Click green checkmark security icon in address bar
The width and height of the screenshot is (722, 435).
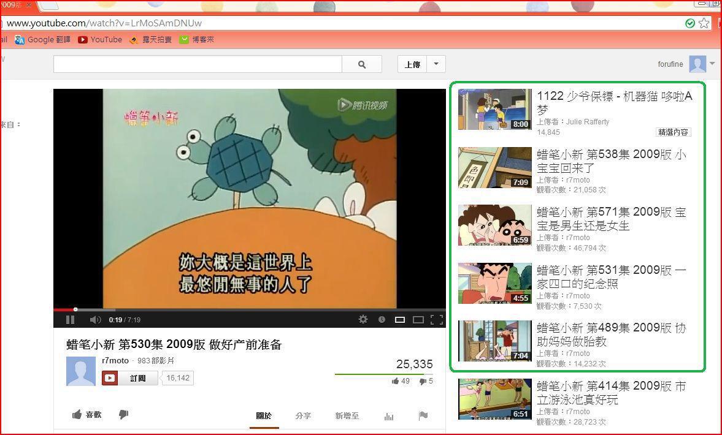689,23
